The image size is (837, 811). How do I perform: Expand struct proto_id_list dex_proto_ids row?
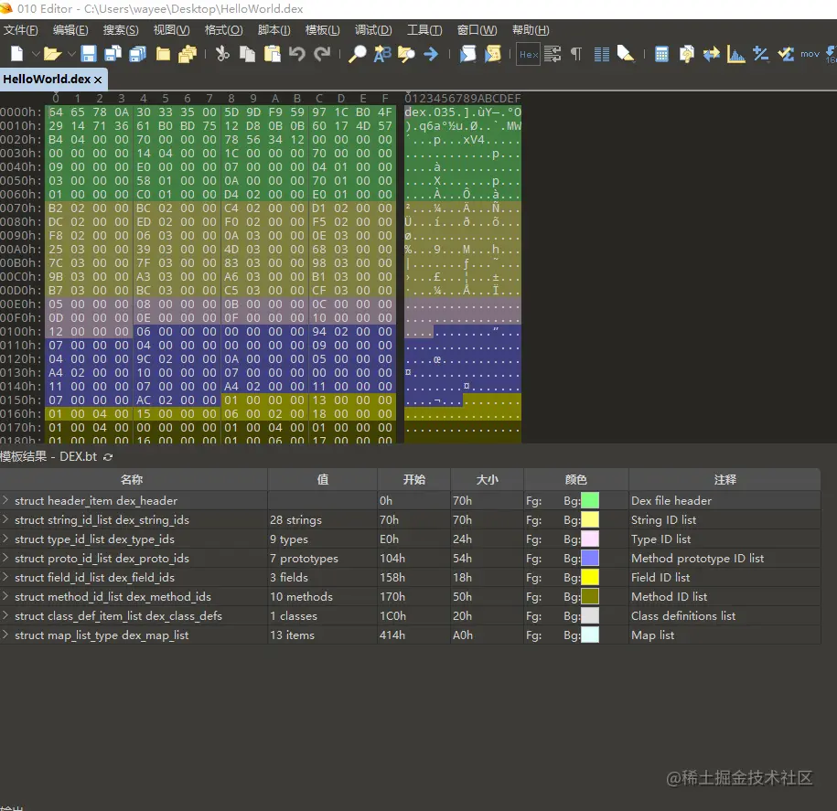pos(5,558)
